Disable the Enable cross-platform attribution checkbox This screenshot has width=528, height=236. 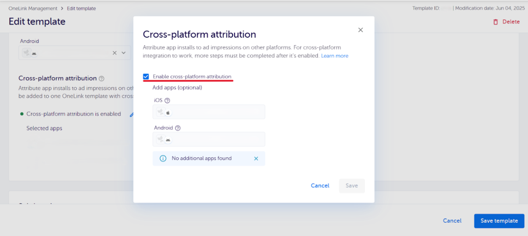(146, 77)
